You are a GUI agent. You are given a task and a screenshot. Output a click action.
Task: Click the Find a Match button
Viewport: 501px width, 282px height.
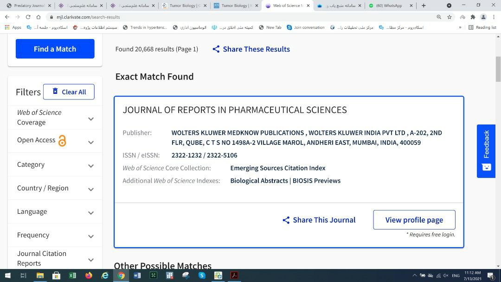pos(55,49)
